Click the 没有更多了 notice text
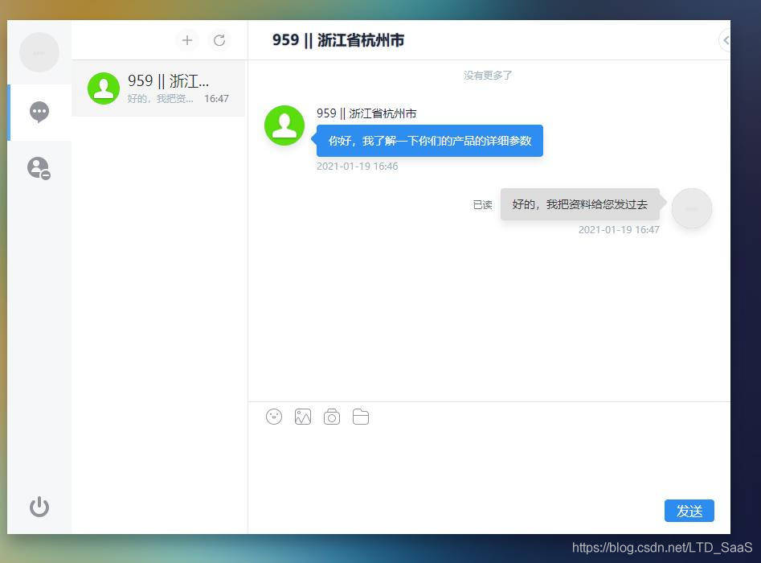 click(x=488, y=76)
